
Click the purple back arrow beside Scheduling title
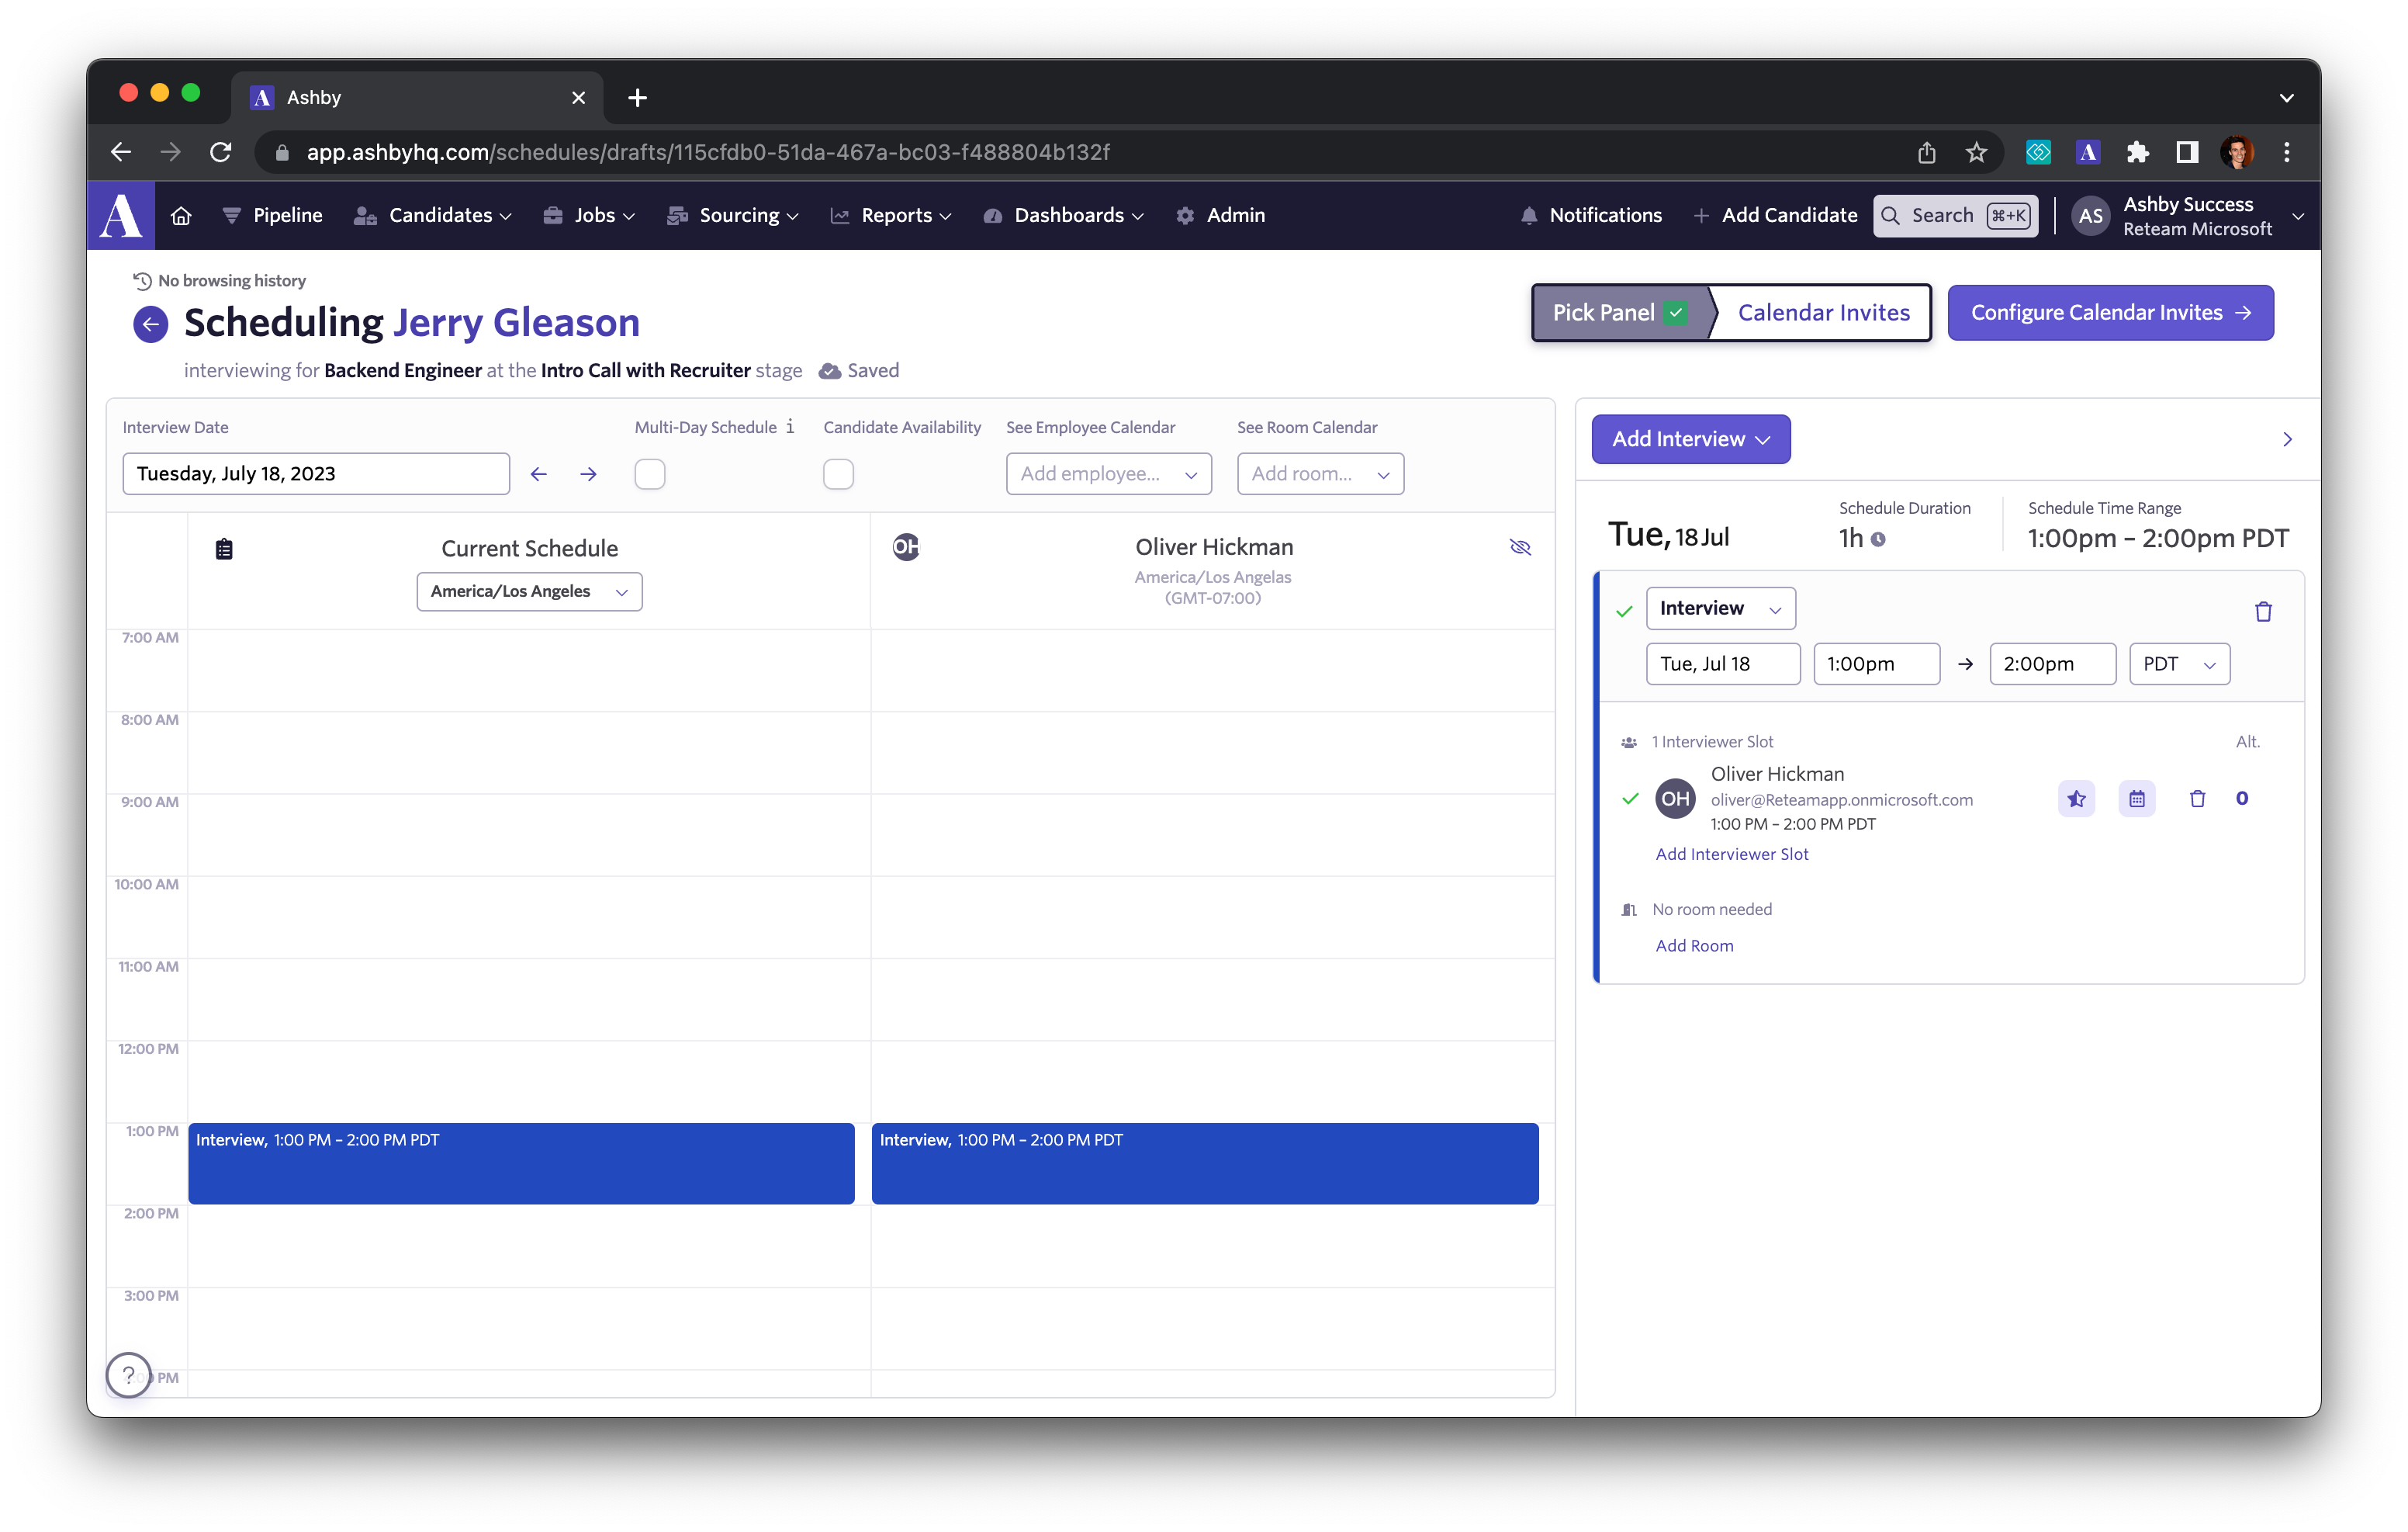click(150, 323)
